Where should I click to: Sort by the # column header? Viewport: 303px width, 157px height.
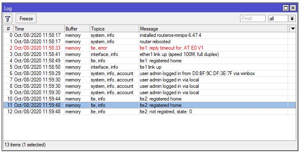point(8,29)
